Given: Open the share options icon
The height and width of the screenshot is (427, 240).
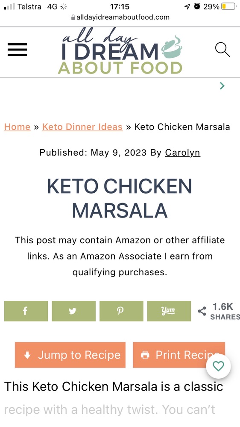Looking at the screenshot, I should coord(202,311).
